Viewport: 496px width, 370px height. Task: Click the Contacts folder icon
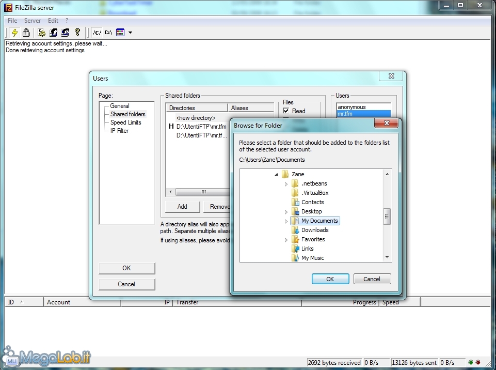click(295, 202)
